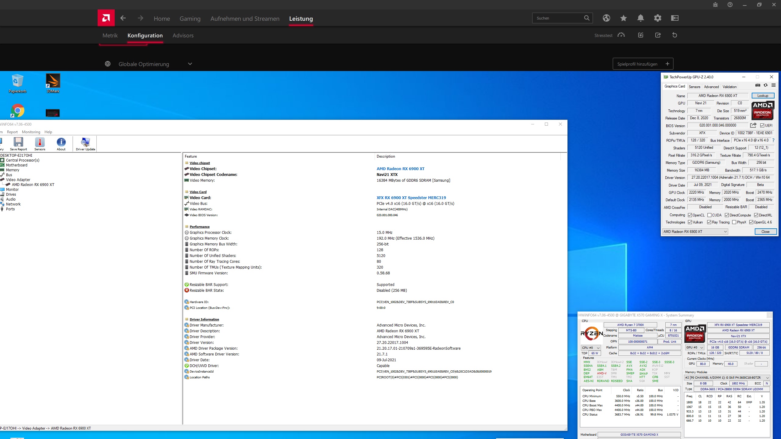Click the favorites star icon
Viewport: 781px width, 439px height.
click(623, 18)
